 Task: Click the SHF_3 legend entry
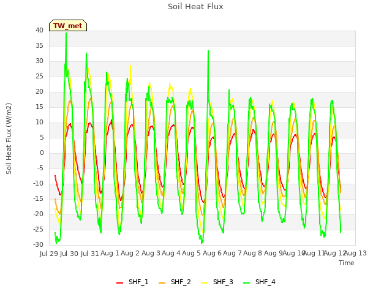[217, 282]
